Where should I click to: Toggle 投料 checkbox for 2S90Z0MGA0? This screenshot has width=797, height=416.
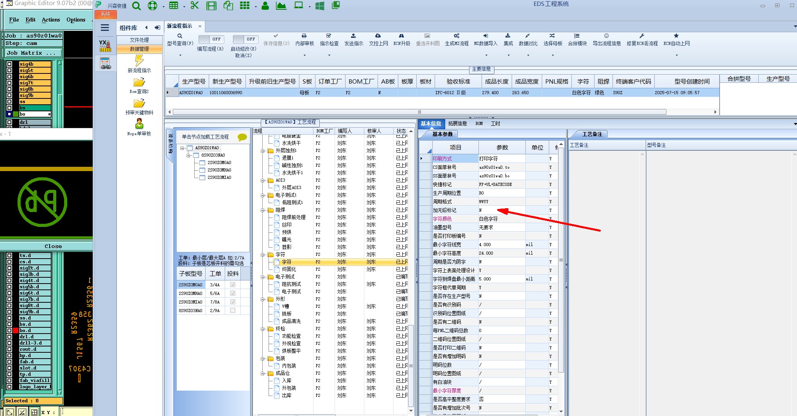233,285
